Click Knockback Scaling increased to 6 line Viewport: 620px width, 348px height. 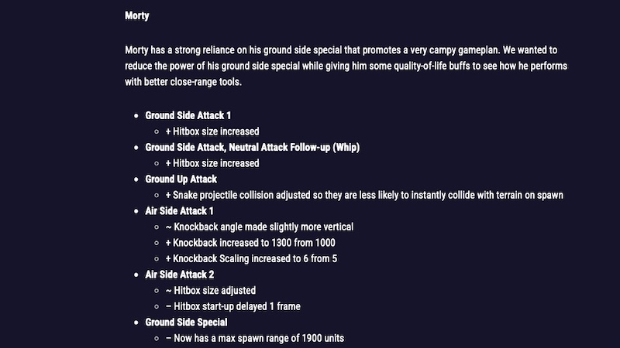click(251, 258)
